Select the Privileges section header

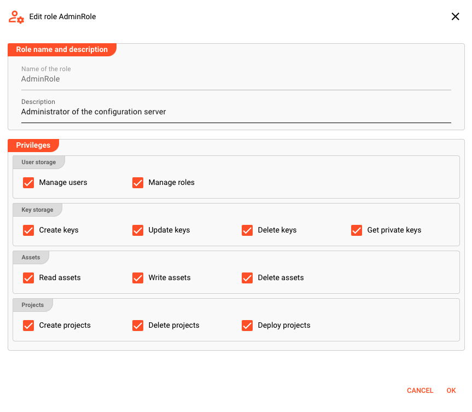pyautogui.click(x=33, y=146)
